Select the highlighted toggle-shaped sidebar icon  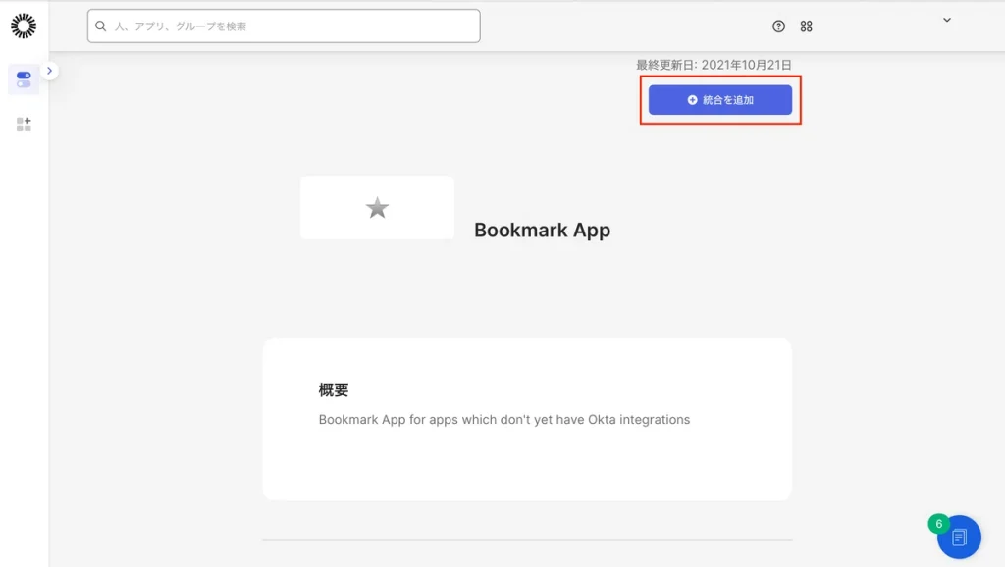tap(24, 79)
